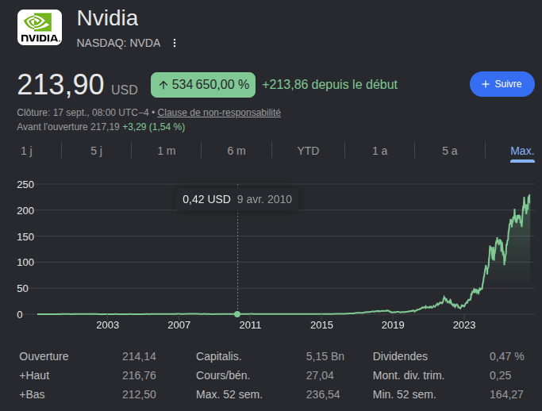The height and width of the screenshot is (411, 542).
Task: Switch chart to 5 j range
Action: tap(97, 151)
